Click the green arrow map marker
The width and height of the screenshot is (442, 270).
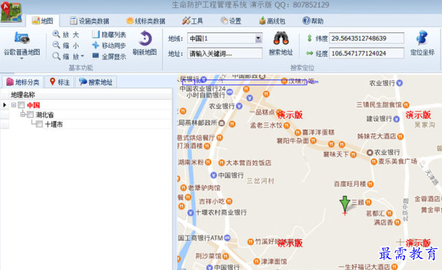(345, 205)
